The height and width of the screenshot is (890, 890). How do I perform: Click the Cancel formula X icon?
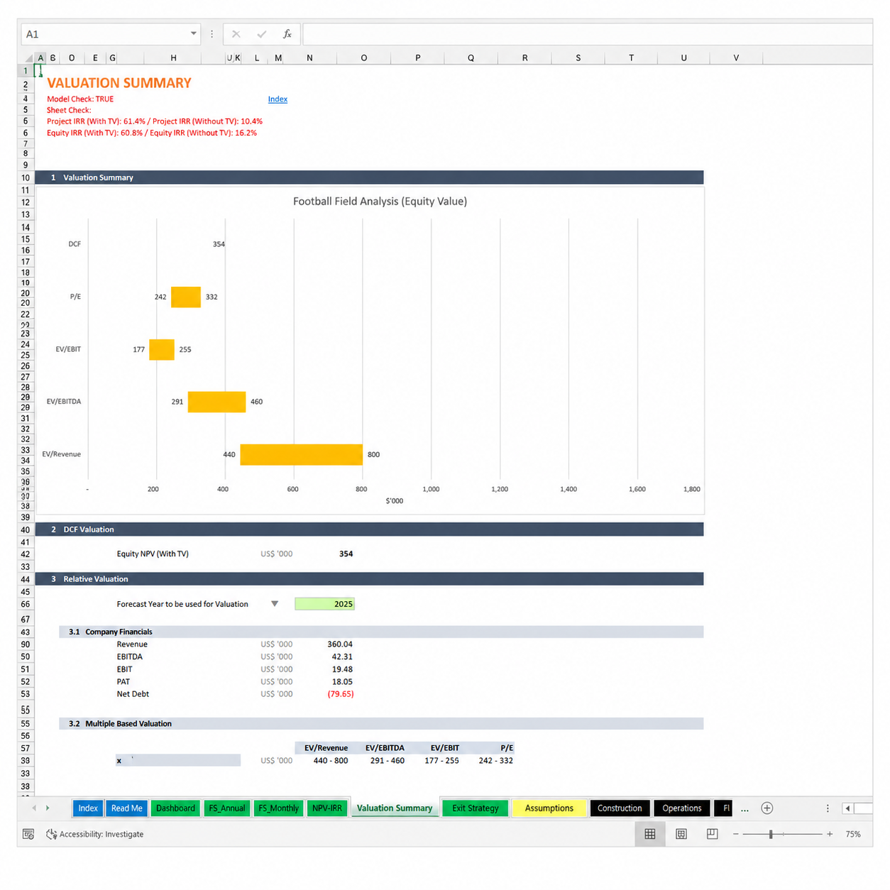click(236, 34)
